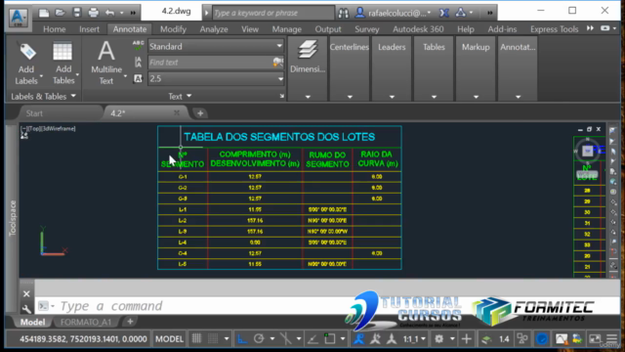Click the customization menu icon in status bar
Viewport: 625px width, 352px height.
tap(611, 339)
